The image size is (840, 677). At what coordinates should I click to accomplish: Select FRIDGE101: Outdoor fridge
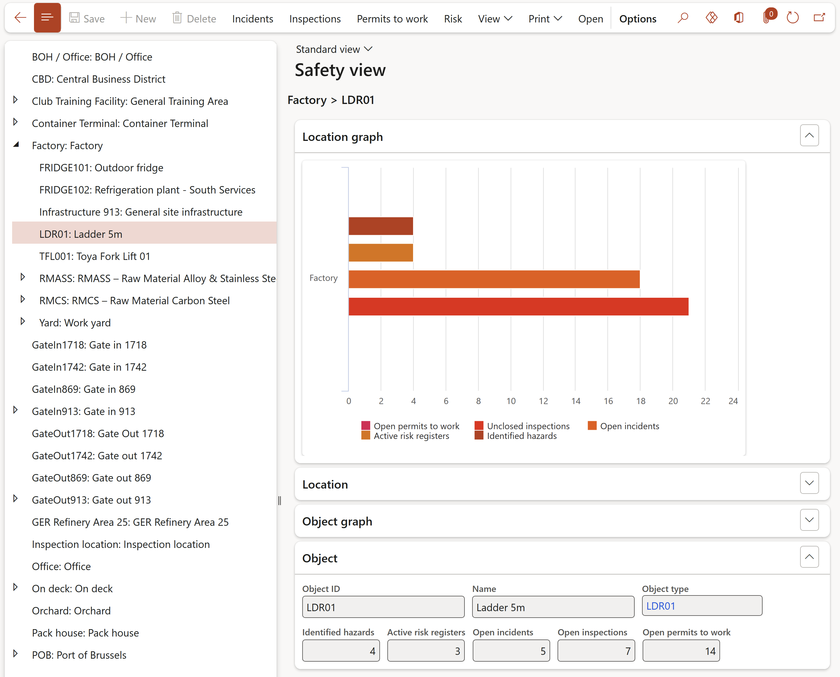101,168
